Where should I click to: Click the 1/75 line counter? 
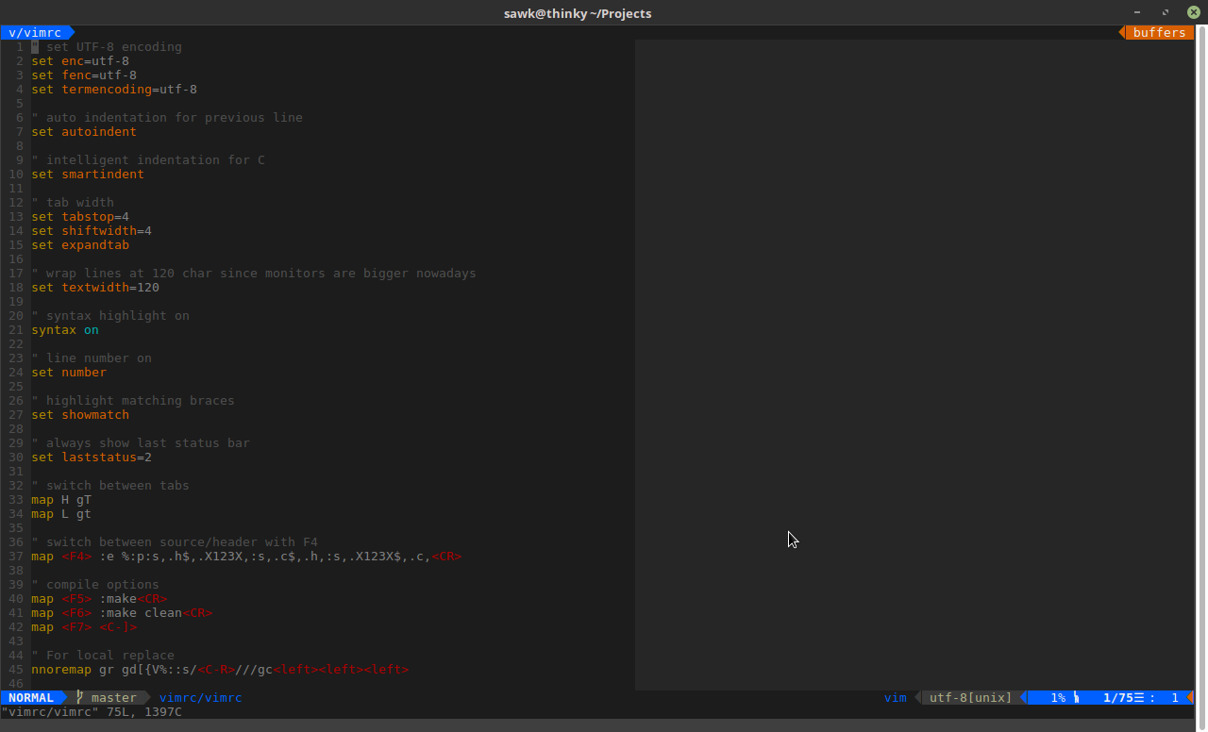point(1118,698)
